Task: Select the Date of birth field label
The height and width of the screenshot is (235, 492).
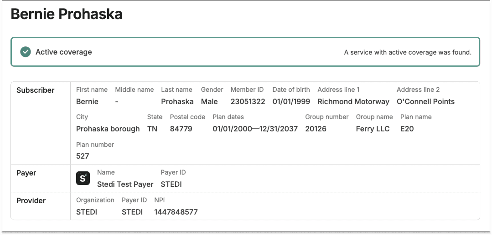Action: pyautogui.click(x=291, y=90)
